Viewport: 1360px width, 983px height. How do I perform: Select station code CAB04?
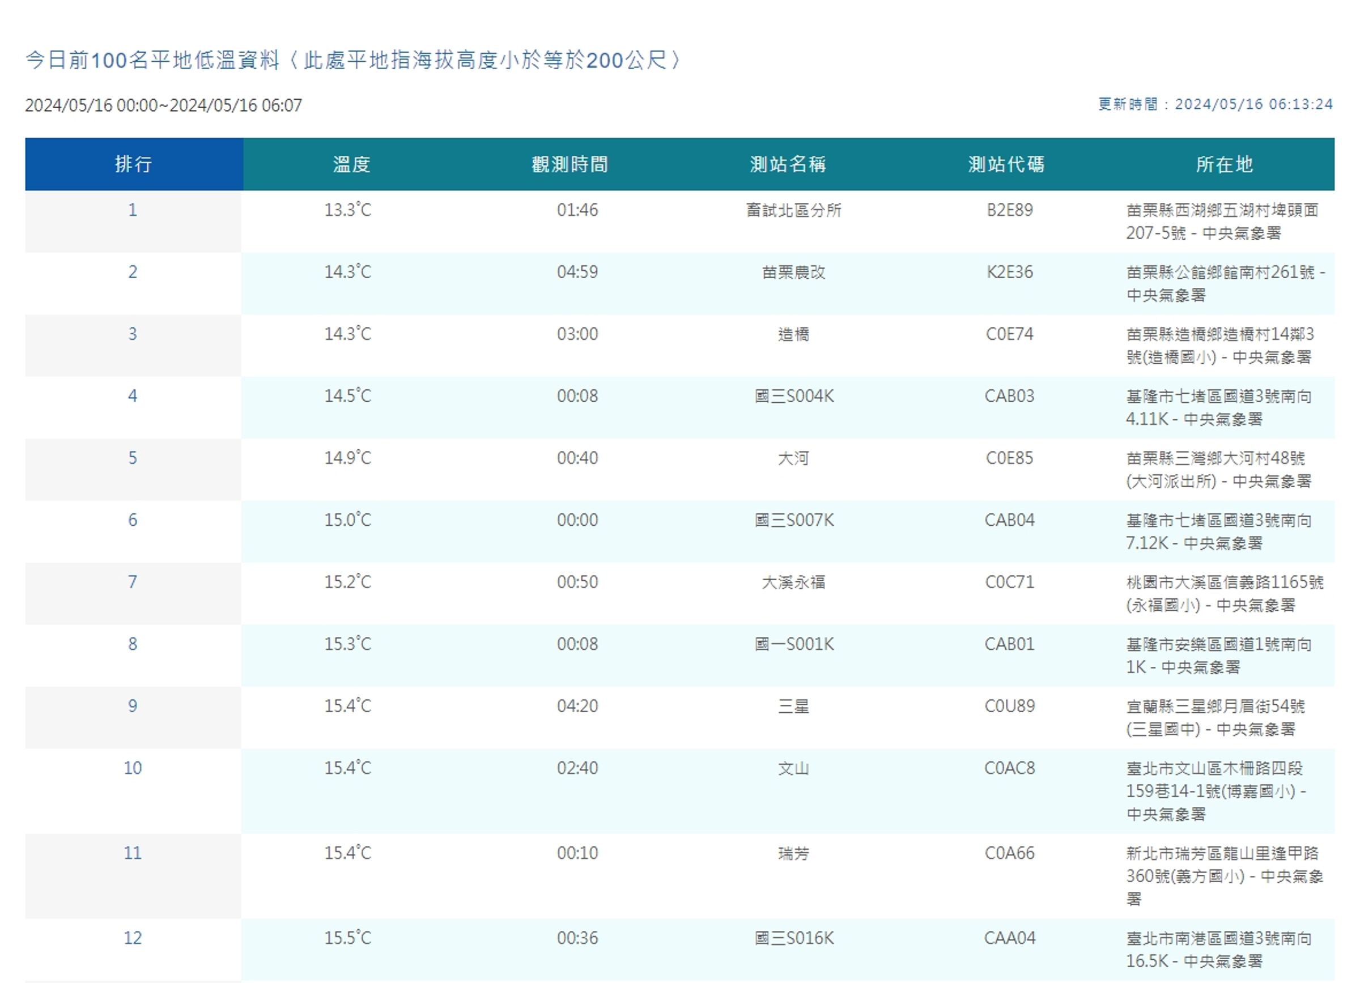tap(1010, 520)
